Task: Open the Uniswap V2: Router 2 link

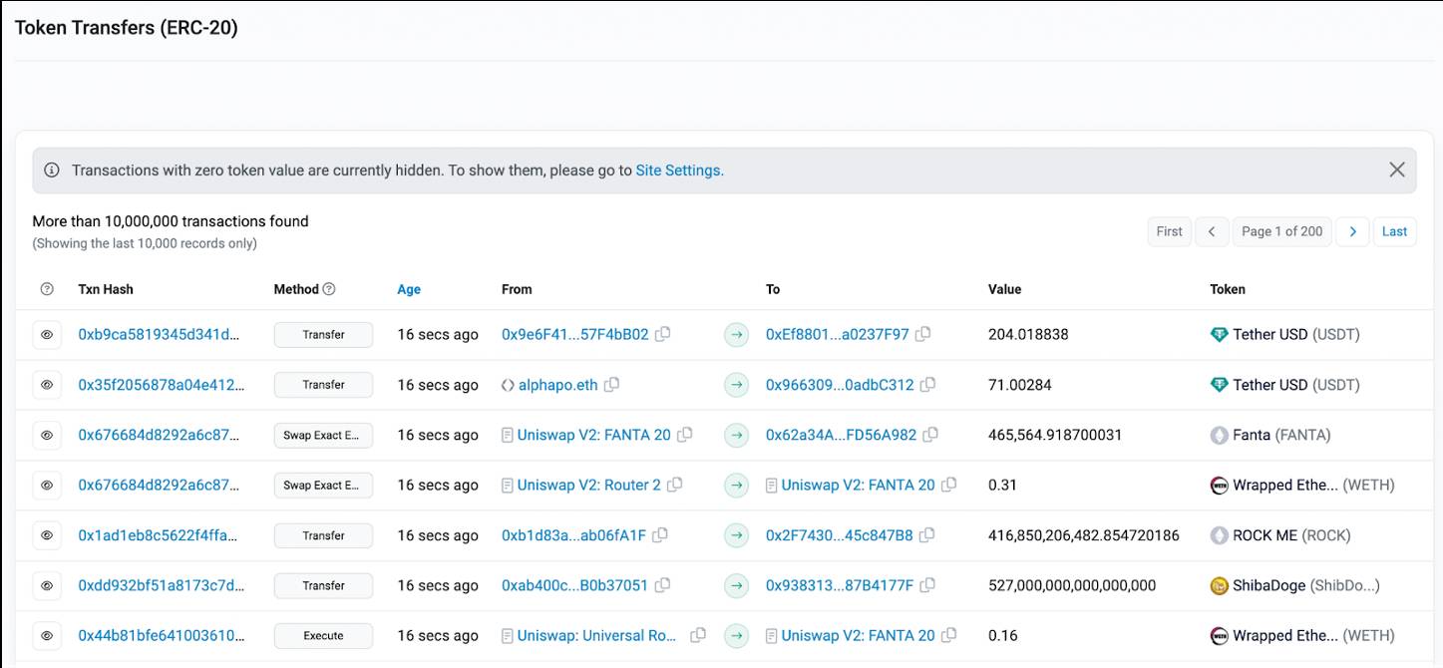Action: (589, 486)
